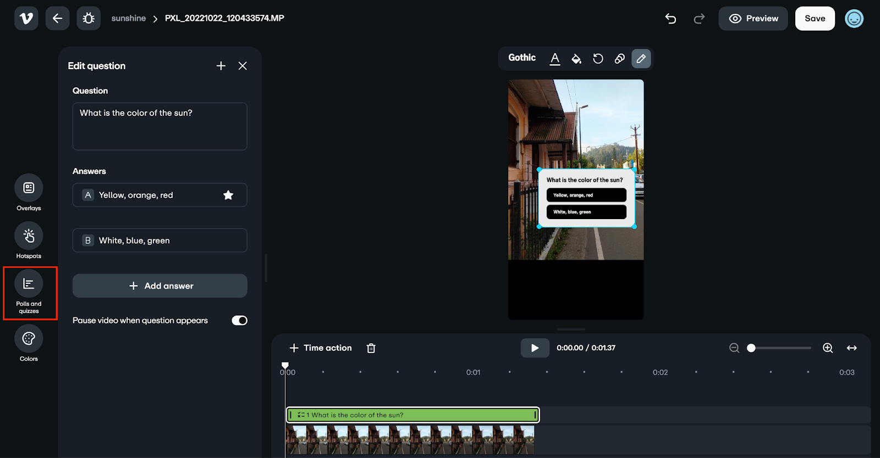Redo the last action
The width and height of the screenshot is (880, 458).
[699, 19]
